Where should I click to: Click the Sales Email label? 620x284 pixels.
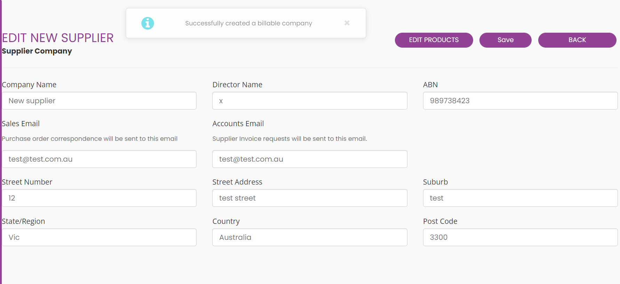click(x=21, y=124)
